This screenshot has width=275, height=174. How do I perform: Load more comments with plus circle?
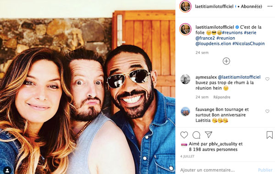[226, 61]
